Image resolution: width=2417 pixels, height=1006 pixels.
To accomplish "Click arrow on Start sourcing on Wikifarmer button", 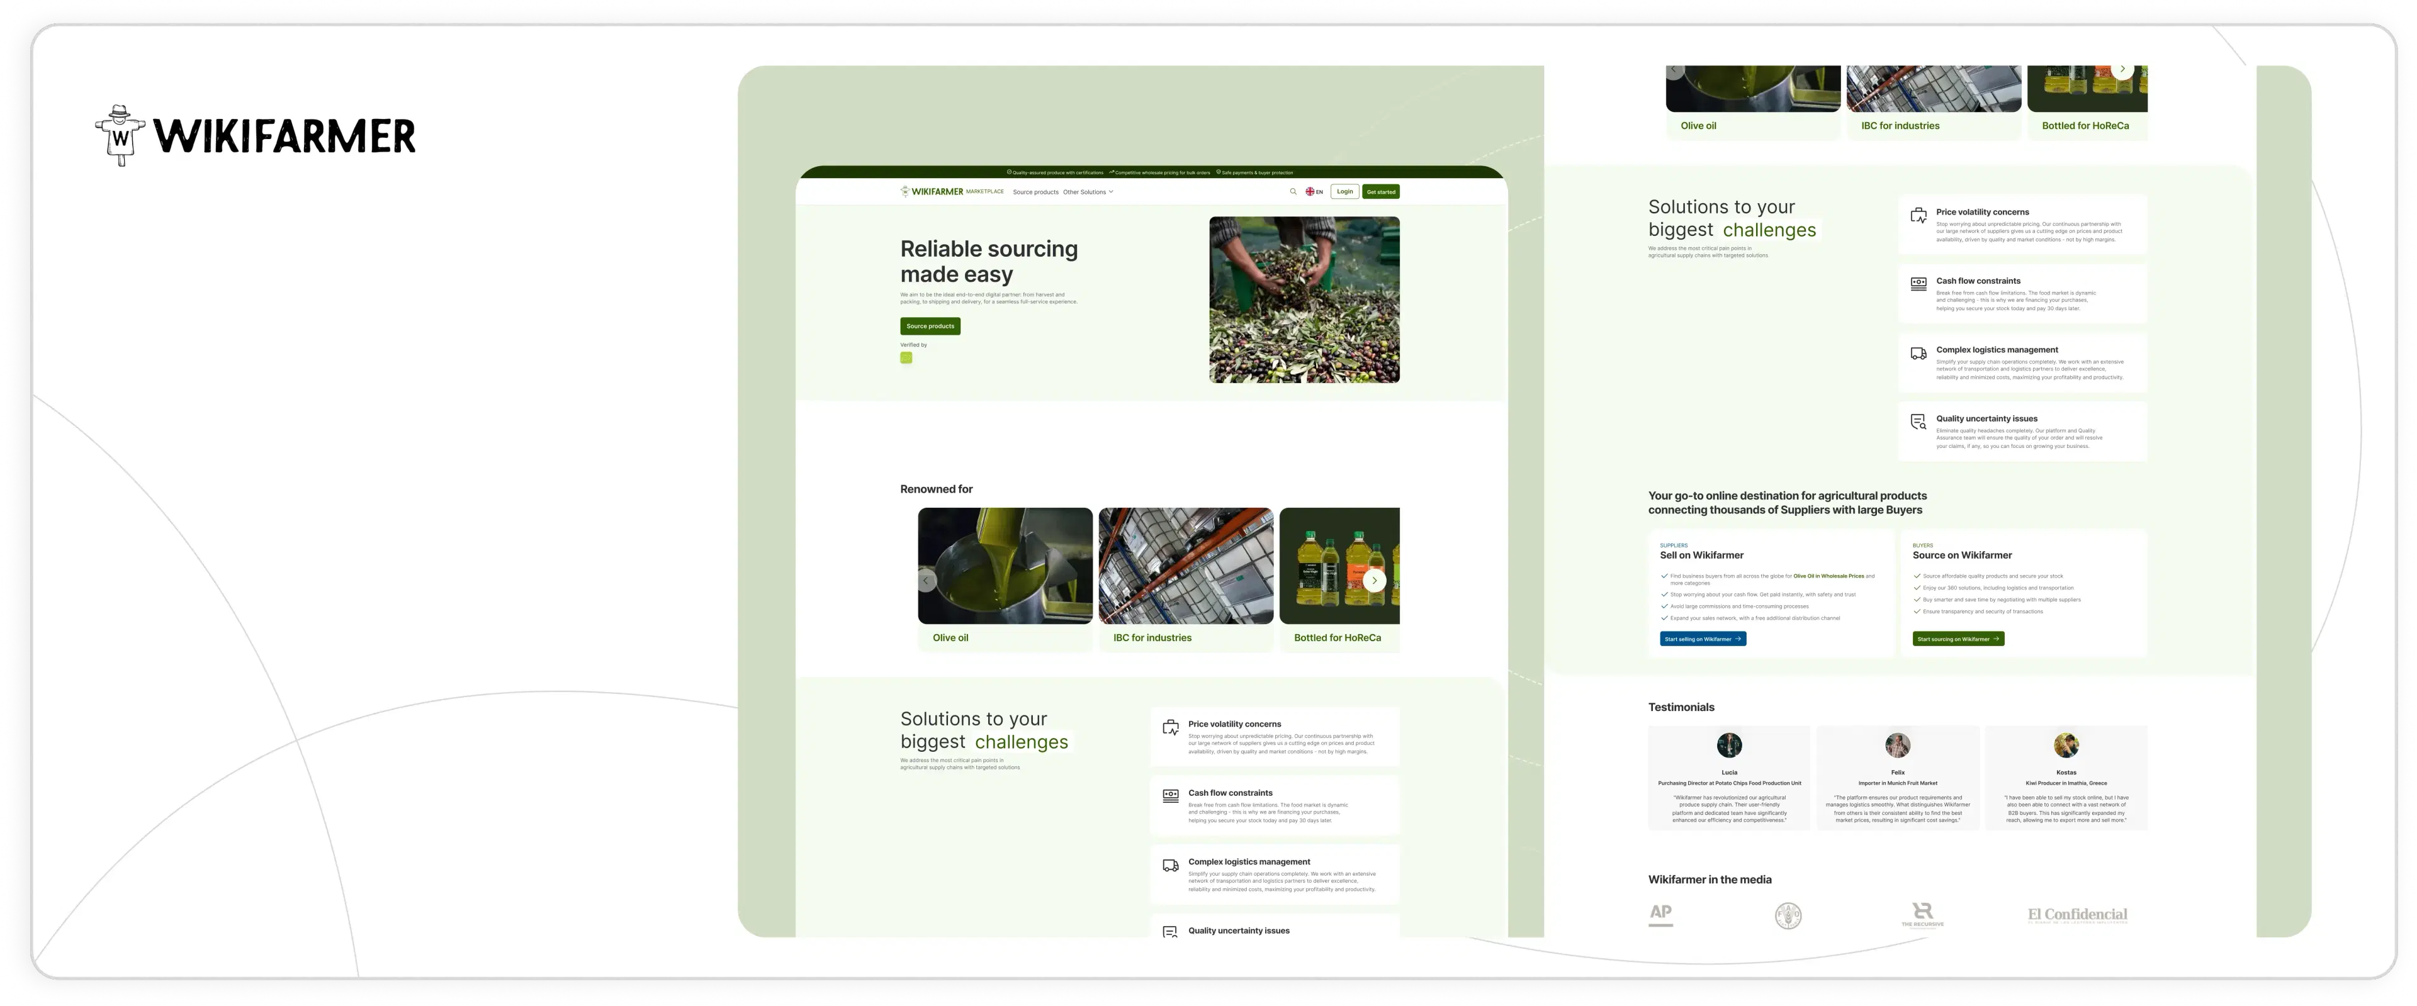I will [1996, 639].
